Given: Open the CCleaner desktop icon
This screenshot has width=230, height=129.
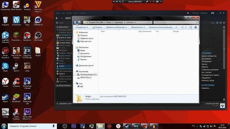Looking at the screenshot, I should pyautogui.click(x=16, y=82).
